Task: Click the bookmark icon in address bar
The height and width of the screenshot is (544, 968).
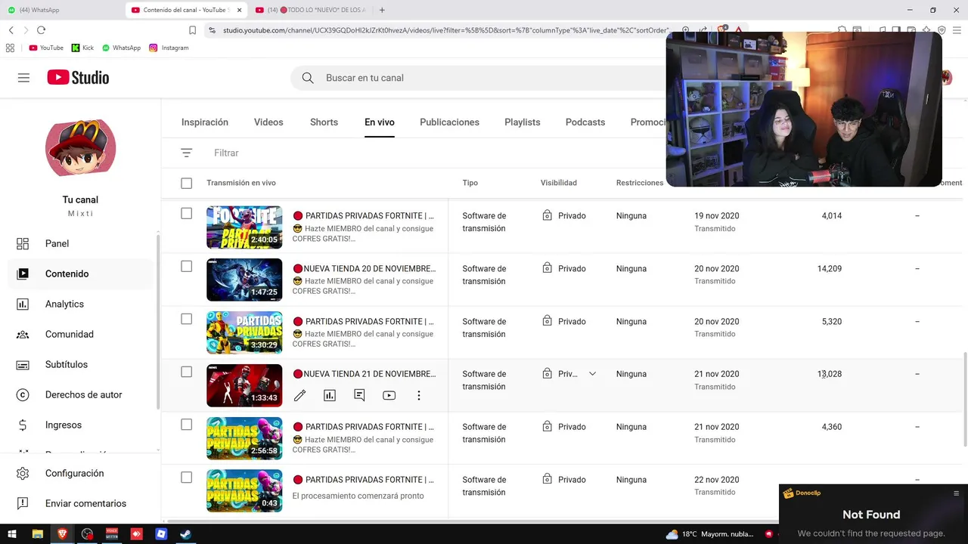Action: (192, 30)
